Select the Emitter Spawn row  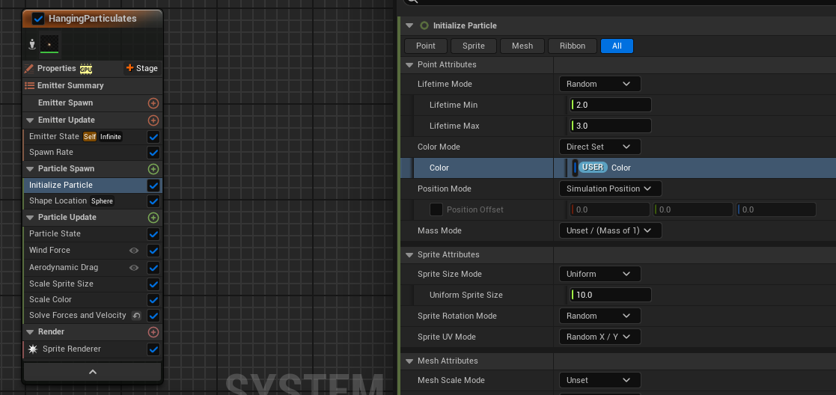[x=92, y=103]
